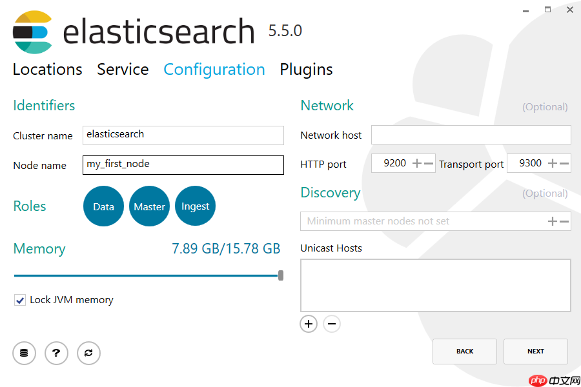
Task: Open the database logs icon button
Action: 24,353
